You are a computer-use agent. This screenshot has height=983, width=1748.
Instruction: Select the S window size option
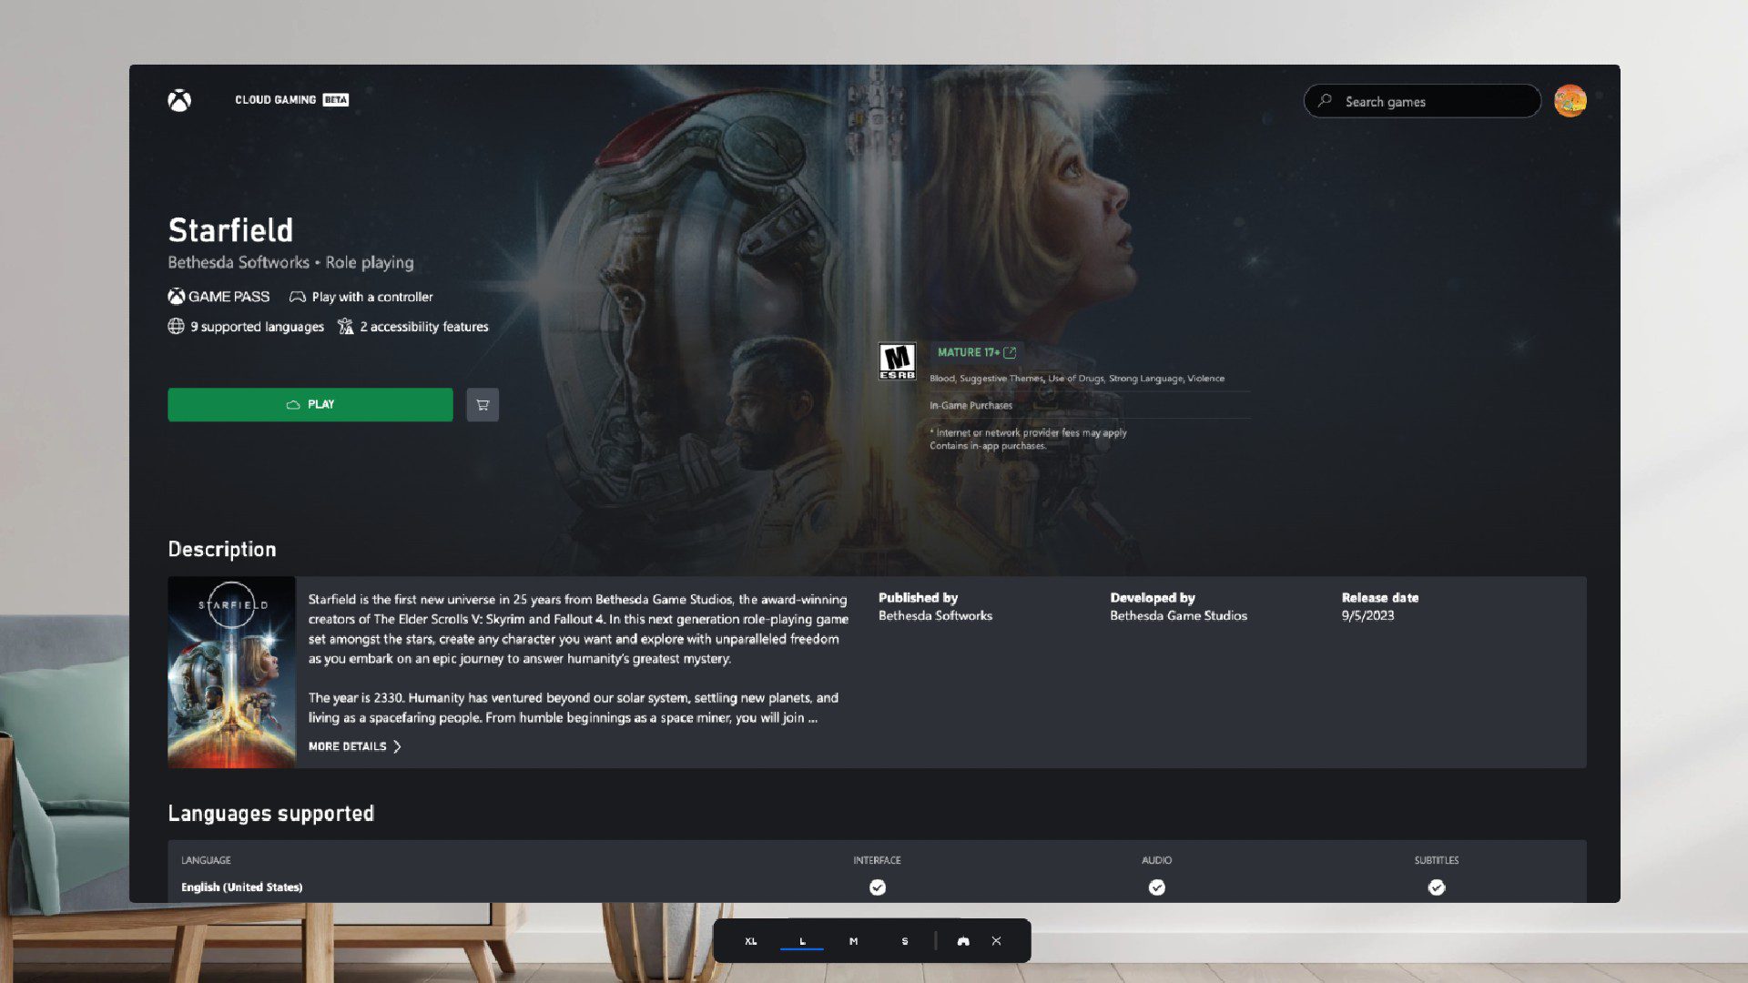click(904, 941)
